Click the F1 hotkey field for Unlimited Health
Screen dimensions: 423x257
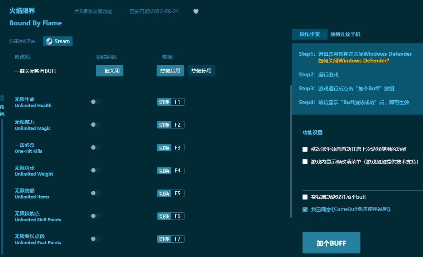coord(177,102)
